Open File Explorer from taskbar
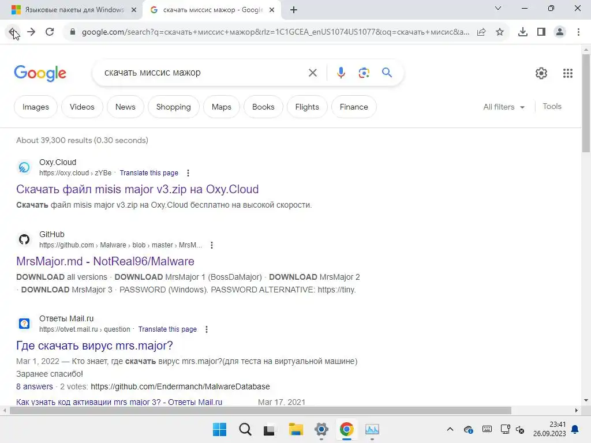591x443 pixels. [296, 429]
